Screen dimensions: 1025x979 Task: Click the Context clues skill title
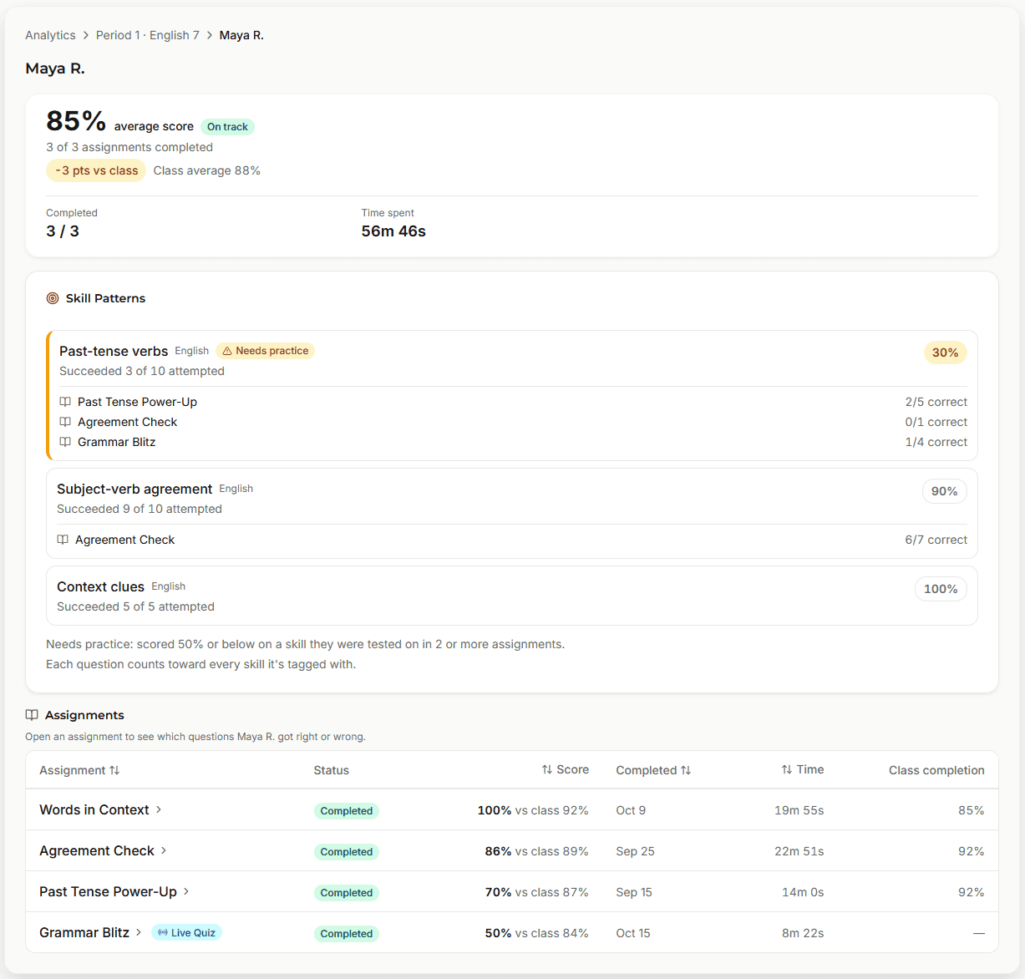(x=100, y=586)
